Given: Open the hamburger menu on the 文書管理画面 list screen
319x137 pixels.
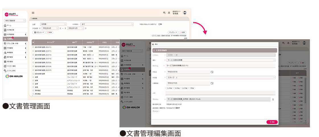Looking at the screenshot, I should coord(33,13).
